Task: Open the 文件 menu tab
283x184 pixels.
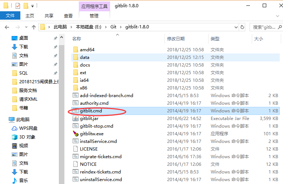Action: (x=10, y=16)
